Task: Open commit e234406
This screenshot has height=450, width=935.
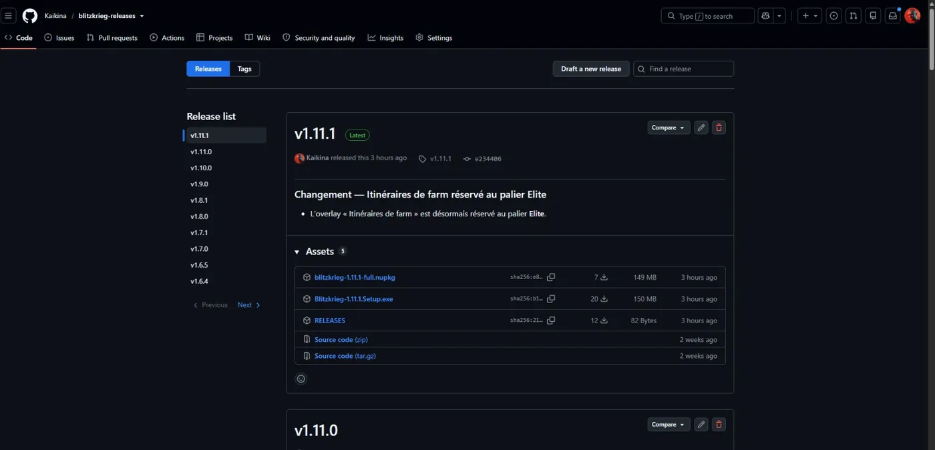Action: (x=482, y=159)
